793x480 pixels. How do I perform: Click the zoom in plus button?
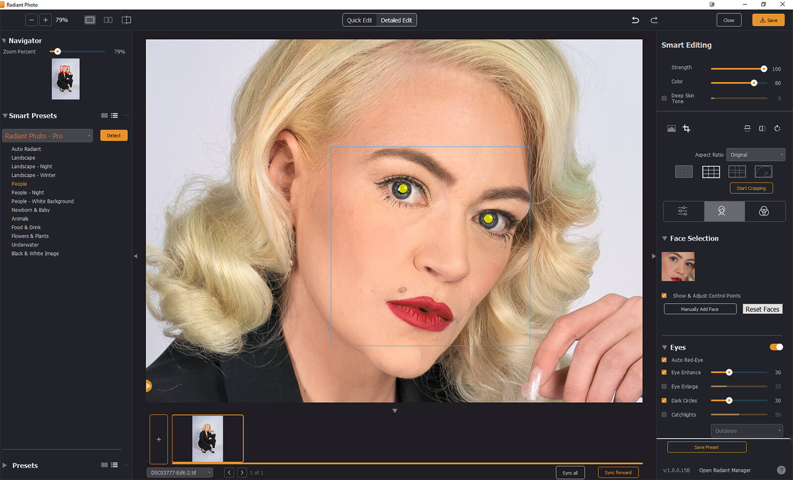point(46,20)
